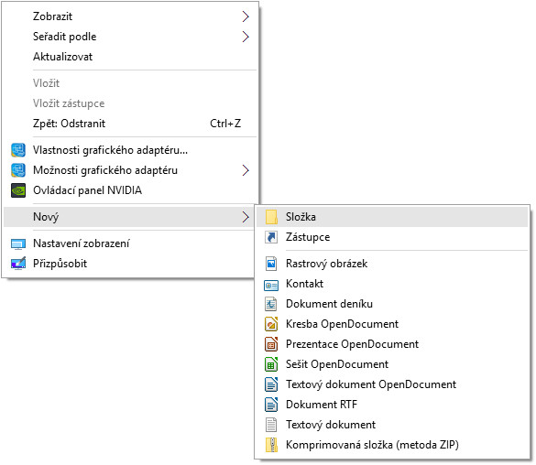
Task: Click the NVIDIA control panel icon
Action: pos(18,190)
